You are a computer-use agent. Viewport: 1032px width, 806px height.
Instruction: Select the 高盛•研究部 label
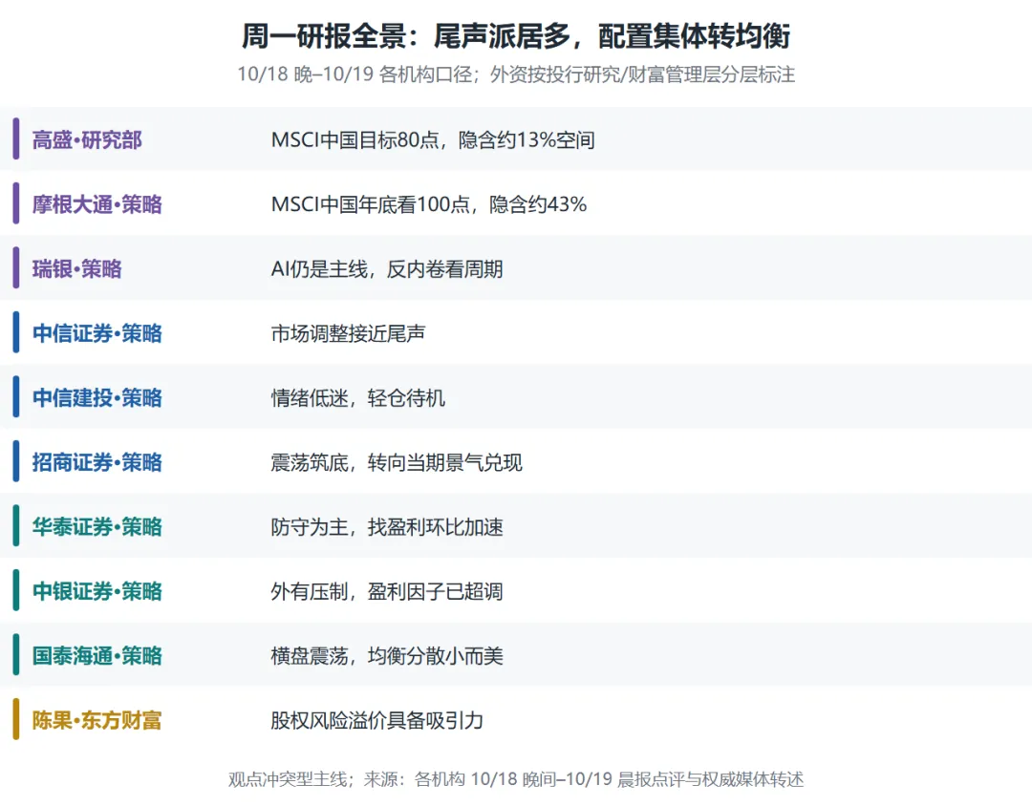87,140
